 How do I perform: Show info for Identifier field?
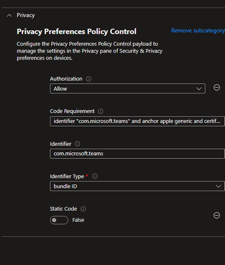click(x=77, y=144)
